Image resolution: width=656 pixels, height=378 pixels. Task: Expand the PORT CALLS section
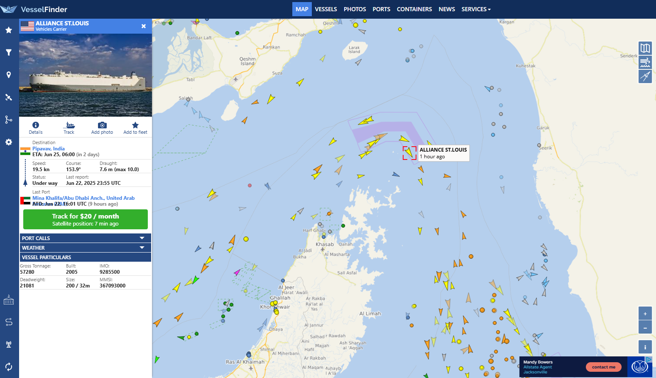[x=86, y=238]
